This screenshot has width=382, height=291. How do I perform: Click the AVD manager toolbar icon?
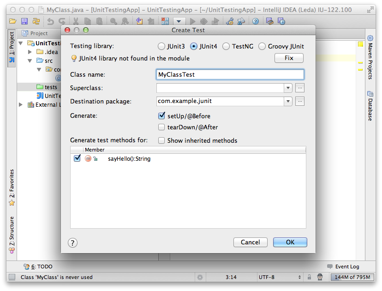281,21
